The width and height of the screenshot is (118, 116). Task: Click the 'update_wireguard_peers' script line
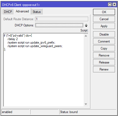coord(35,46)
